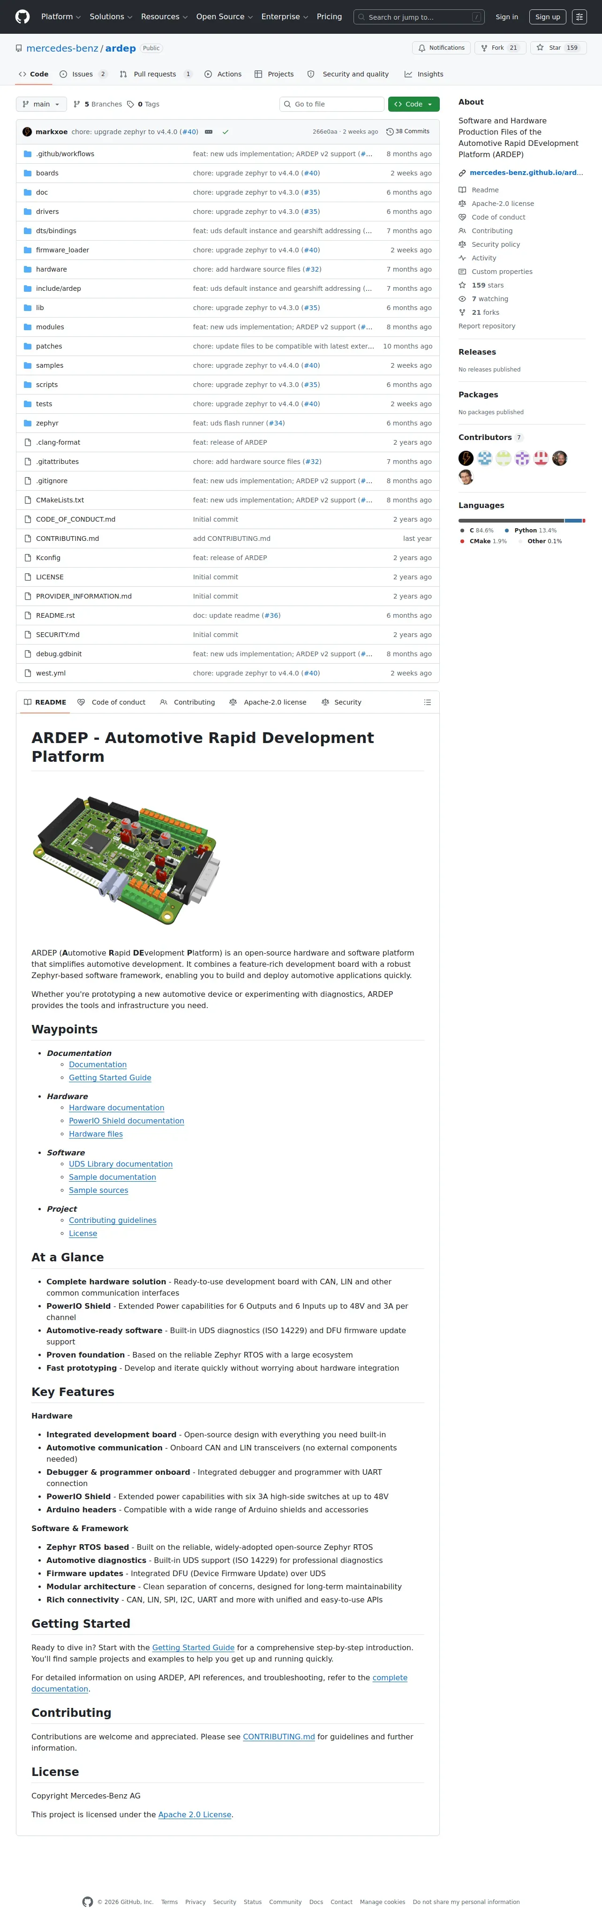This screenshot has width=602, height=1927.
Task: Click the command palette icon in header
Action: click(x=579, y=16)
